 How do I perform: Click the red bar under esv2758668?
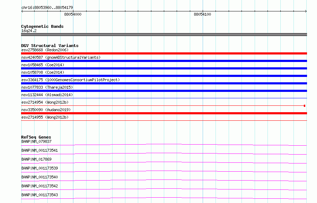point(164,53)
